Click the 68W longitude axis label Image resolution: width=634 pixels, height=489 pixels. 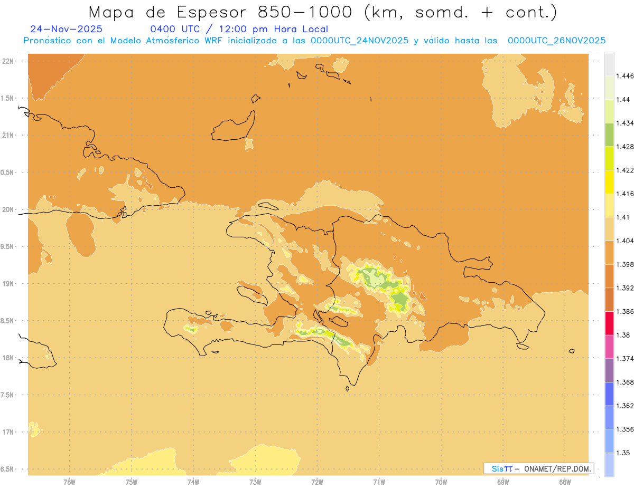click(x=565, y=482)
